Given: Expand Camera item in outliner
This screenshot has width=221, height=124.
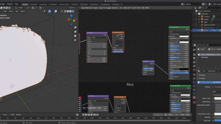Looking at the screenshot, I should (199, 17).
